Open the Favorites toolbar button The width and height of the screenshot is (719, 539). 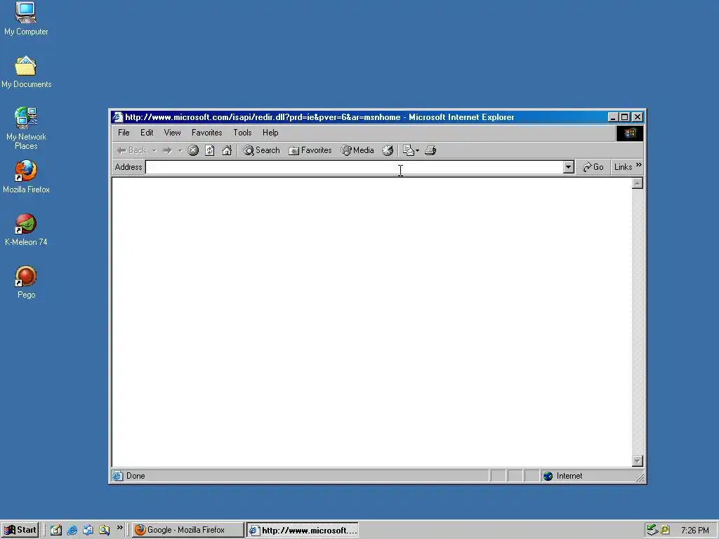[x=310, y=150]
